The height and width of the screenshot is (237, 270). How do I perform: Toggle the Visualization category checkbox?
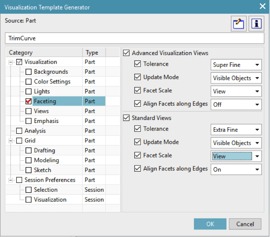click(x=19, y=62)
